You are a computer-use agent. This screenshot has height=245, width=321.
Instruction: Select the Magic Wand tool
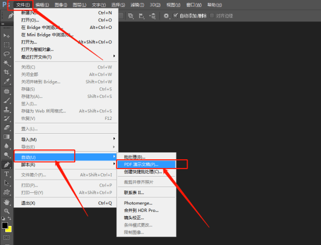[x=7, y=63]
